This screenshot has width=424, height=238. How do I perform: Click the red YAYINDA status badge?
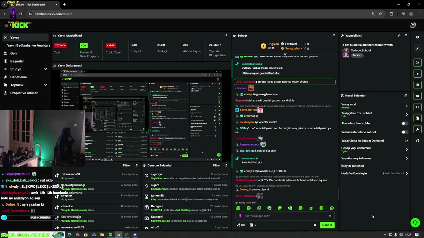coord(60,45)
